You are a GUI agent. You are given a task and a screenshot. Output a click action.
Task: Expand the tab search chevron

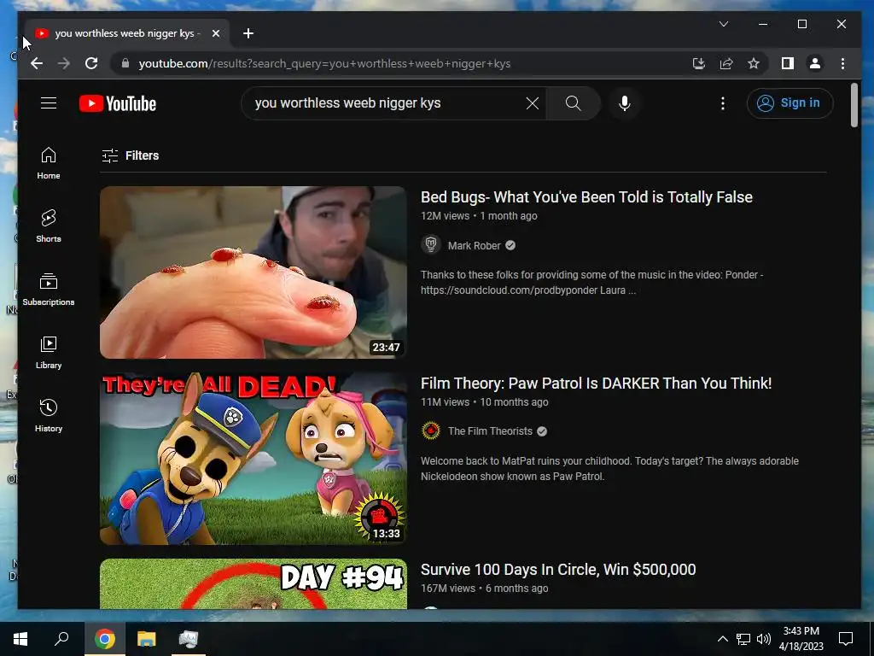coord(724,24)
